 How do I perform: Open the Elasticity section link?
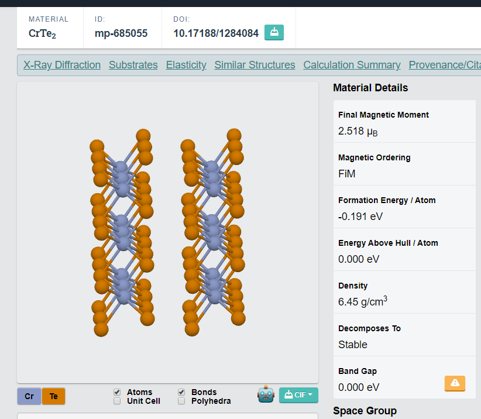[186, 65]
